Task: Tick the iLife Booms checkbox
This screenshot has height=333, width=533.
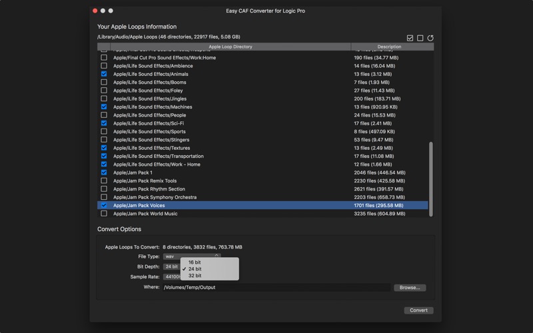Action: pos(104,82)
